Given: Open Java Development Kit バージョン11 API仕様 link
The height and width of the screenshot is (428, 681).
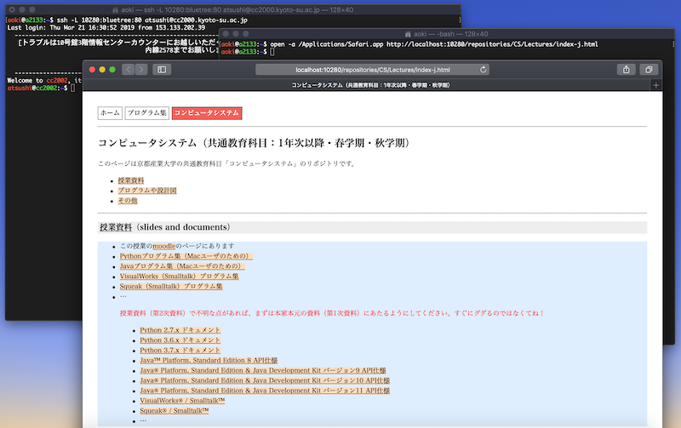Looking at the screenshot, I should [x=265, y=391].
